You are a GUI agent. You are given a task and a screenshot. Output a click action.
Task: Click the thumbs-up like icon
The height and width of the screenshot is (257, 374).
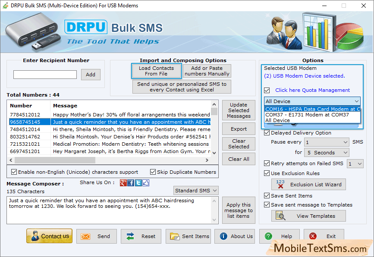[x=146, y=183]
